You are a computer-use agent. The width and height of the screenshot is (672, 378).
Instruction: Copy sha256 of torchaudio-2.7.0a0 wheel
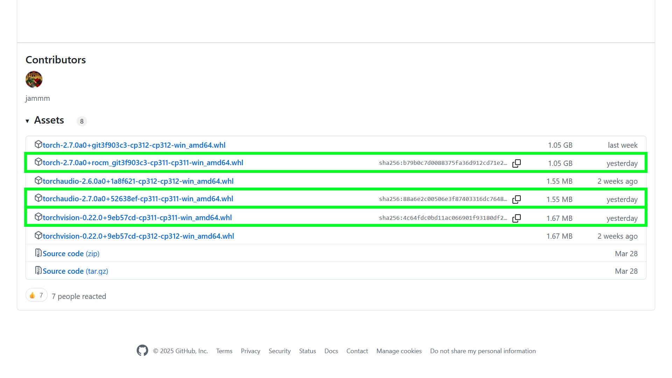click(x=517, y=199)
